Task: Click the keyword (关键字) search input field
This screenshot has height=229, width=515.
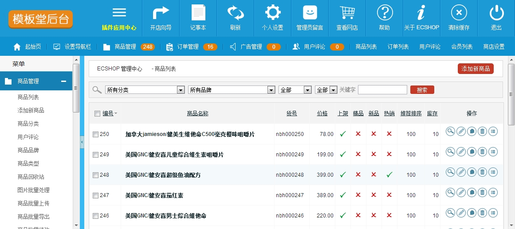Action: coord(382,90)
